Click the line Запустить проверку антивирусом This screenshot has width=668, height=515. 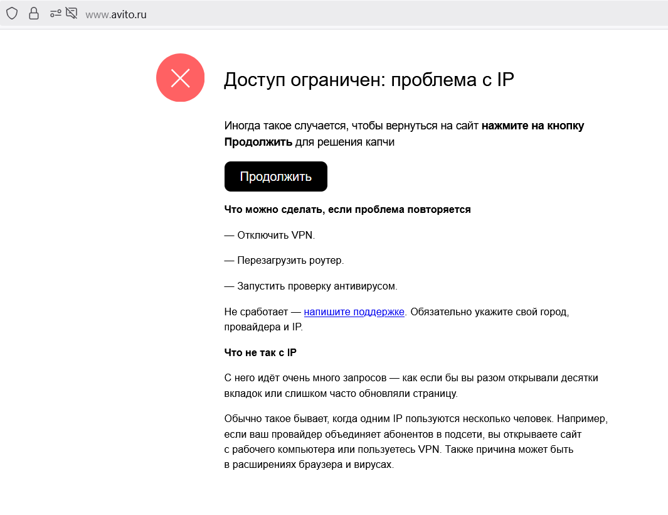click(x=311, y=286)
